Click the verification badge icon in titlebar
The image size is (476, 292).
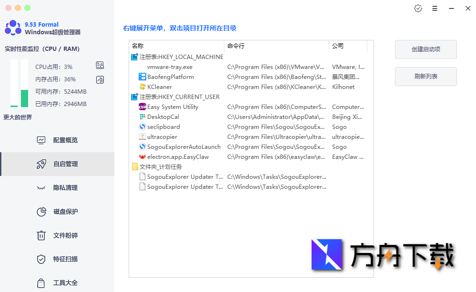[x=418, y=8]
